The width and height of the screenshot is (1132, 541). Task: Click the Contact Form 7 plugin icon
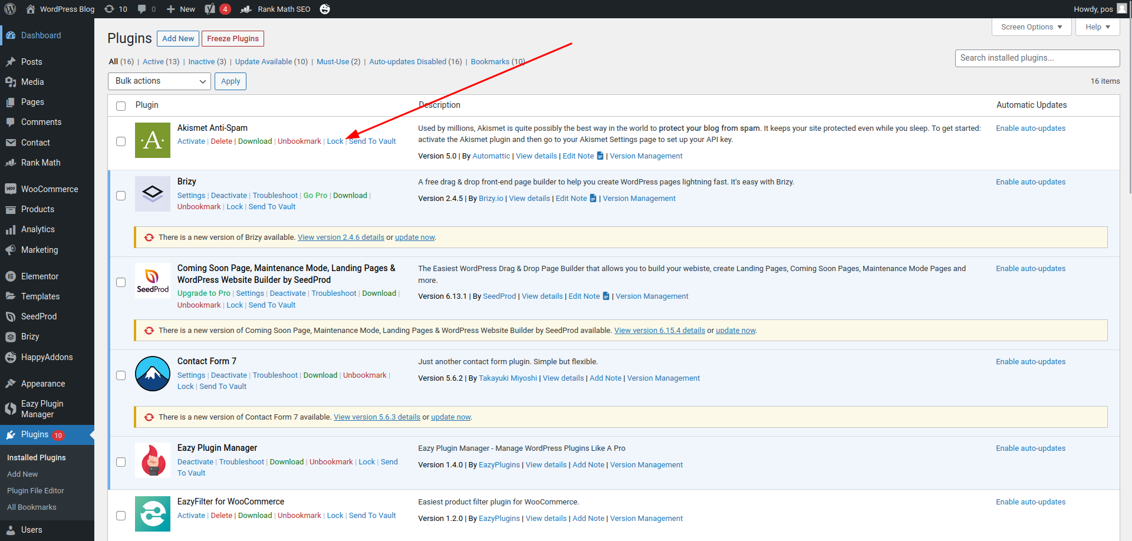153,374
